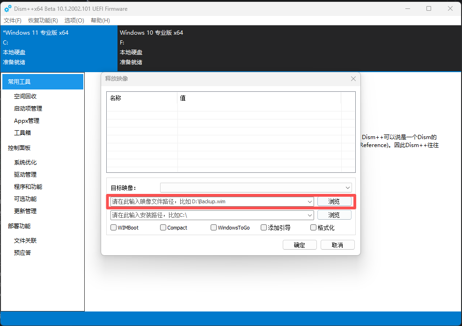This screenshot has width=462, height=326.
Task: Click the 名称 column header
Action: (x=142, y=98)
